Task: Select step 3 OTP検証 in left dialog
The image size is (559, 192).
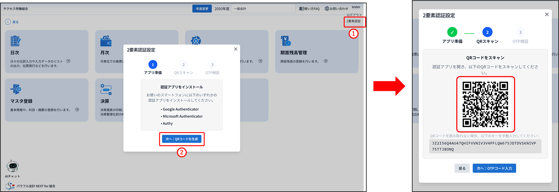Action: (212, 65)
